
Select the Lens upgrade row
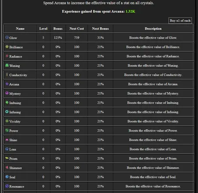click(99, 149)
